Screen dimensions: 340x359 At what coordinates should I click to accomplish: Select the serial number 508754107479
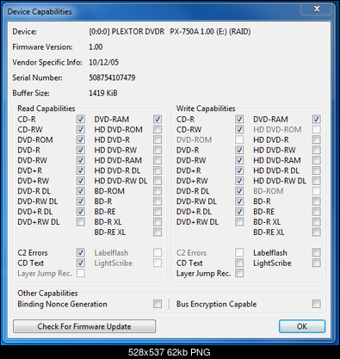click(112, 77)
